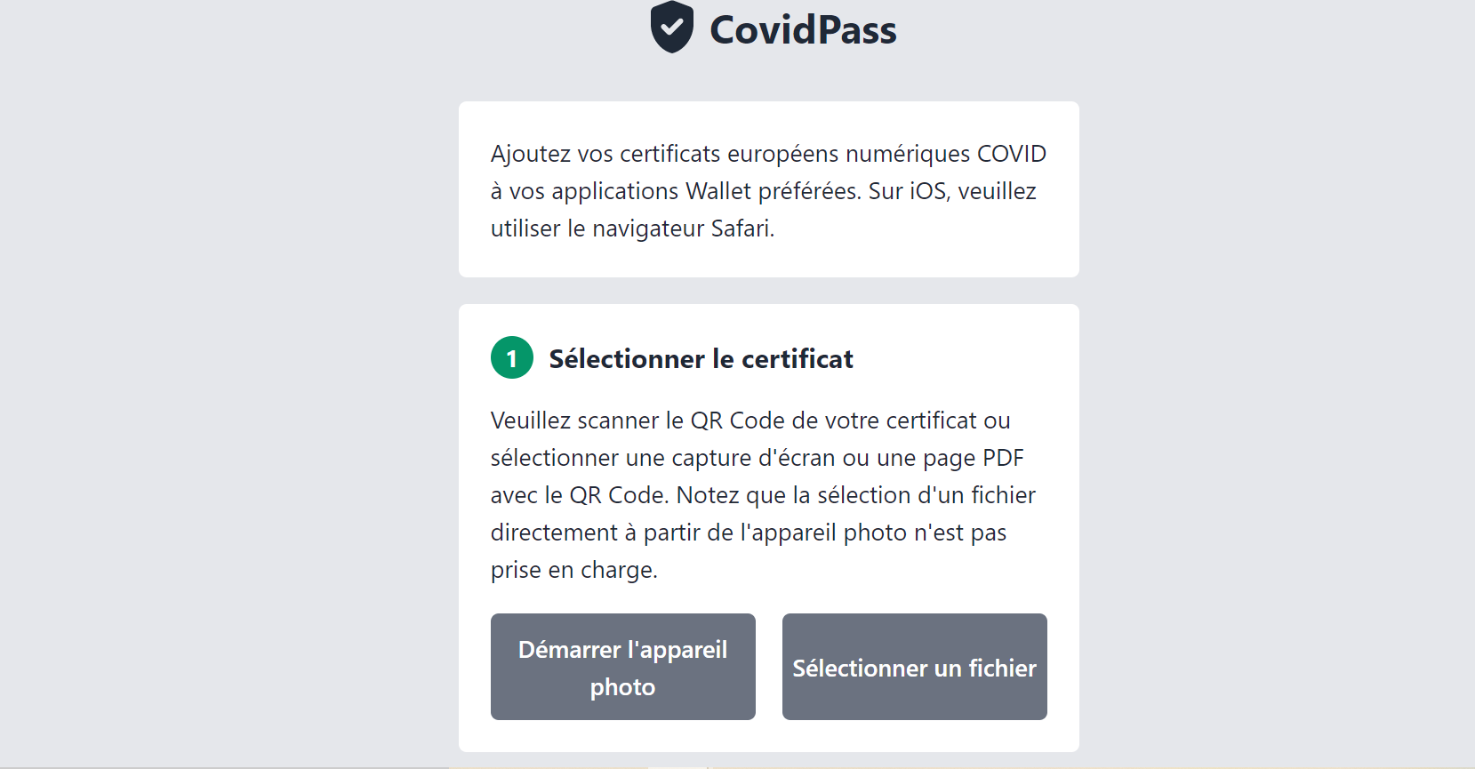Choose Sélectionner un fichier button
The width and height of the screenshot is (1475, 769).
click(915, 667)
